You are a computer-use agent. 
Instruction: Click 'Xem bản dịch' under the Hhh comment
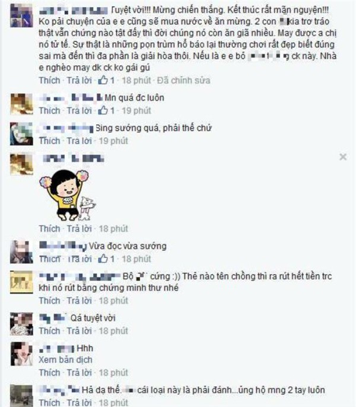coord(65,360)
